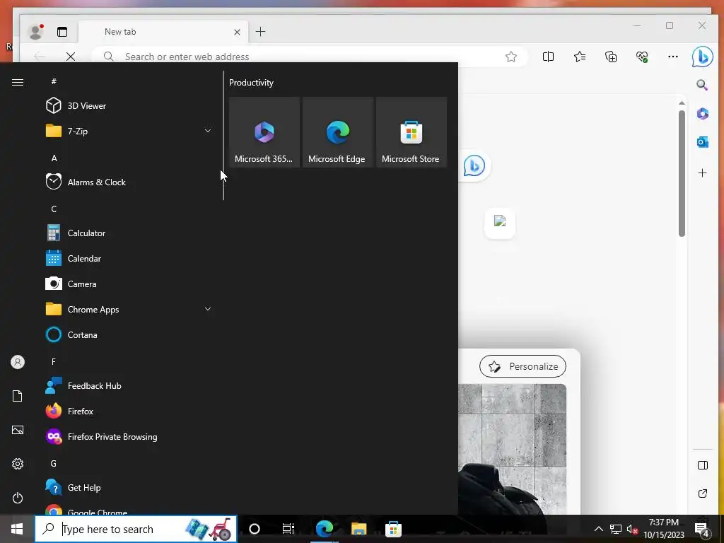
Task: Show hidden system tray icons
Action: (x=598, y=529)
